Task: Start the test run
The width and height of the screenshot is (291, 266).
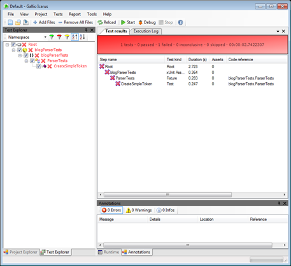Action: (x=128, y=22)
